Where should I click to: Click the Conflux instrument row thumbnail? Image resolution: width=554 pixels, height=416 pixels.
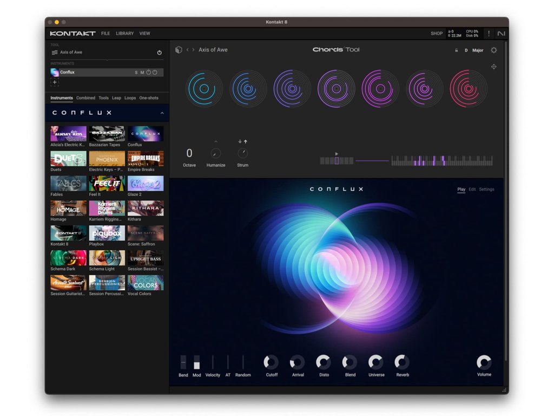(x=55, y=72)
